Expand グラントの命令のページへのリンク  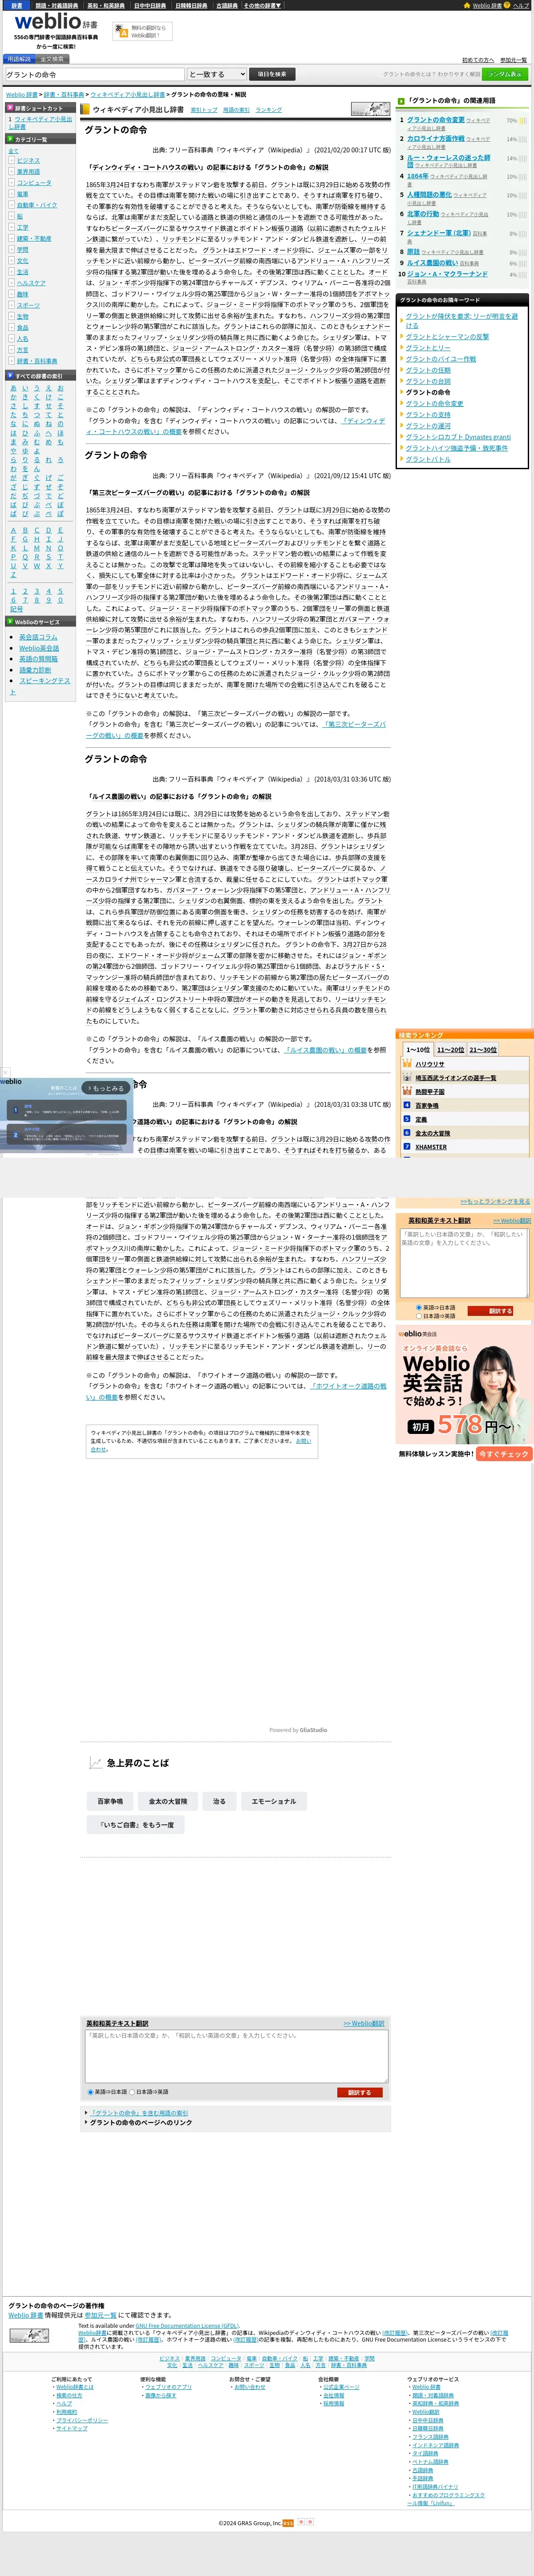pyautogui.click(x=141, y=2122)
